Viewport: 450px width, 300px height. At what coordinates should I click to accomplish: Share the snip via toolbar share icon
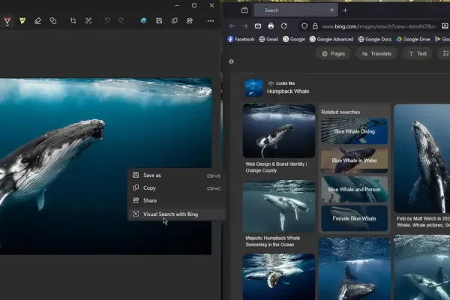[x=190, y=21]
